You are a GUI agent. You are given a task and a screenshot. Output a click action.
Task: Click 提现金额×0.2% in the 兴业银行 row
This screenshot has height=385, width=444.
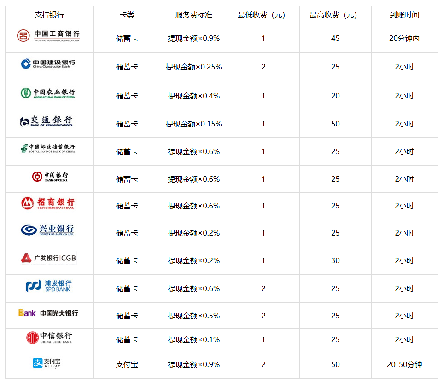194,233
